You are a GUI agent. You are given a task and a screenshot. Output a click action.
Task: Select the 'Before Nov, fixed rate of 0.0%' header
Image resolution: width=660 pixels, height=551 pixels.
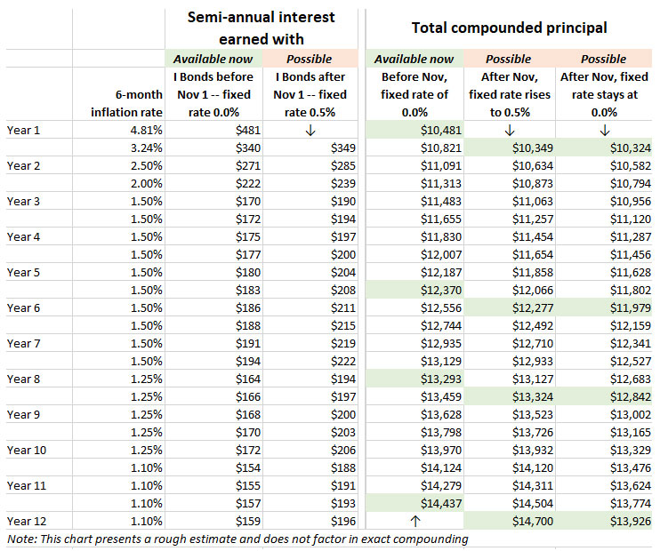414,94
